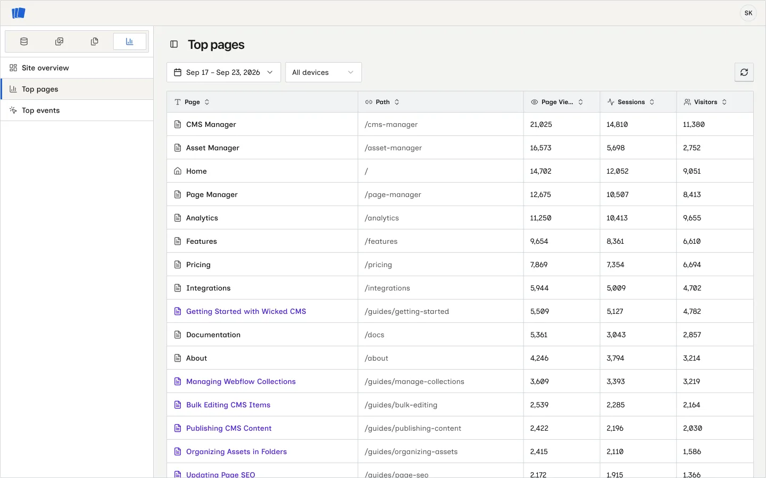
Task: Click the 8,361 sessions value
Action: tap(615, 241)
